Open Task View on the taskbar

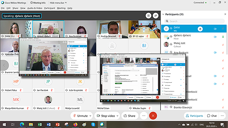click(x=13, y=124)
